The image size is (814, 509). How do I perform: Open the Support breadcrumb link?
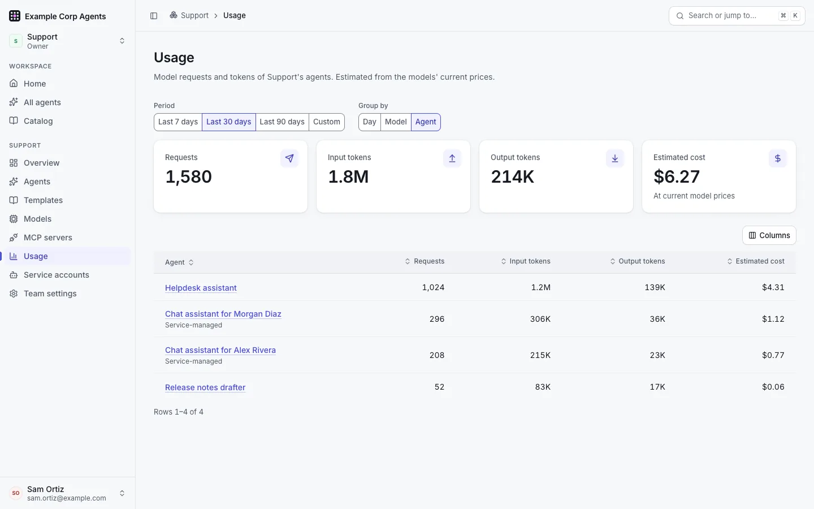tap(189, 15)
